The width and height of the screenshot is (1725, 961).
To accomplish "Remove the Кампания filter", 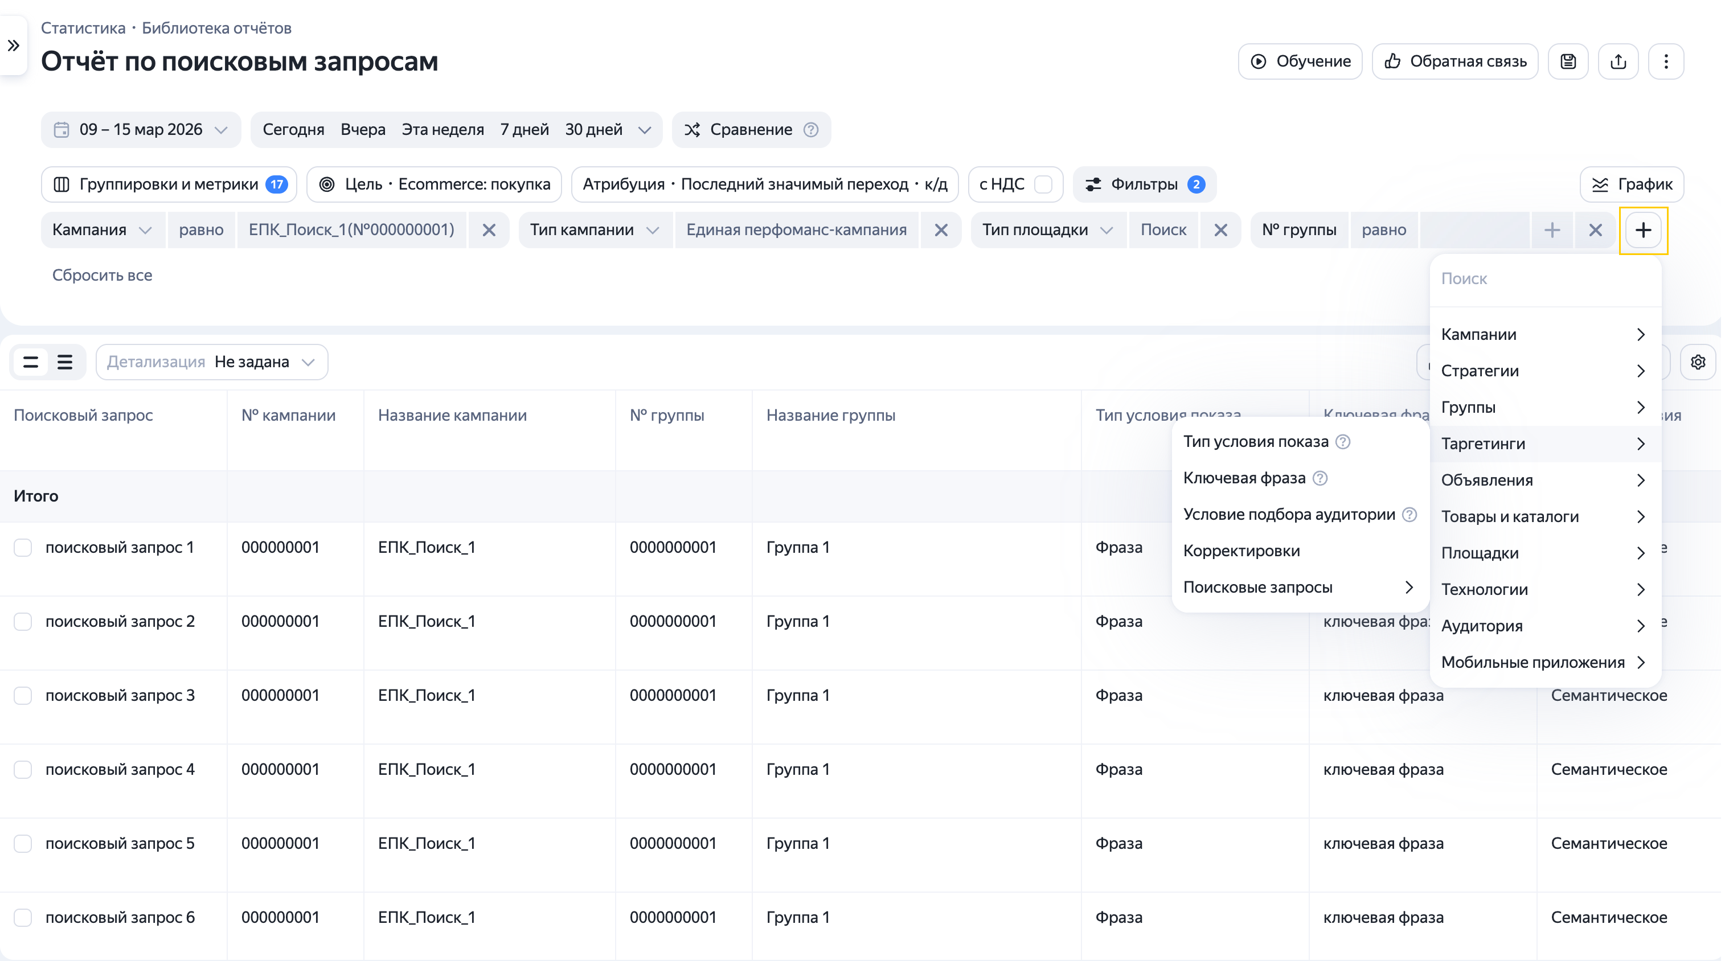I will point(489,230).
